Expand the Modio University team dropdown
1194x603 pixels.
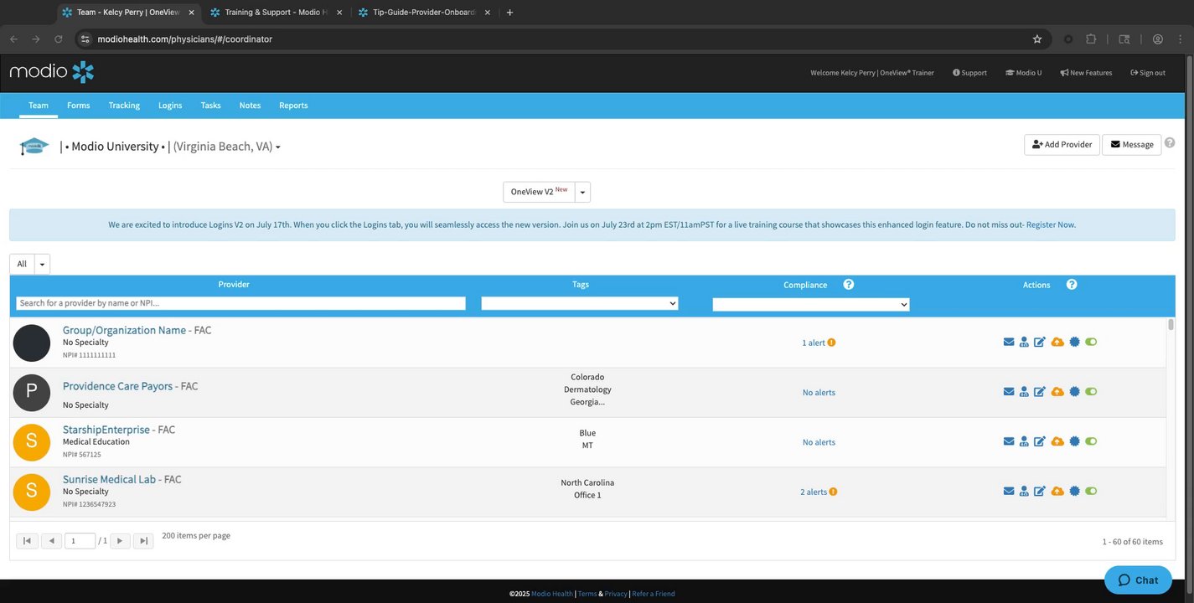[278, 147]
